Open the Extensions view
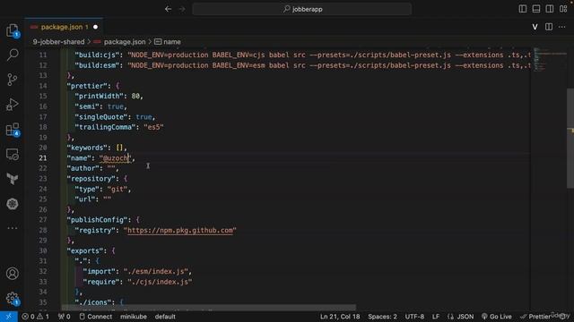This screenshot has height=322, width=574. 13,129
